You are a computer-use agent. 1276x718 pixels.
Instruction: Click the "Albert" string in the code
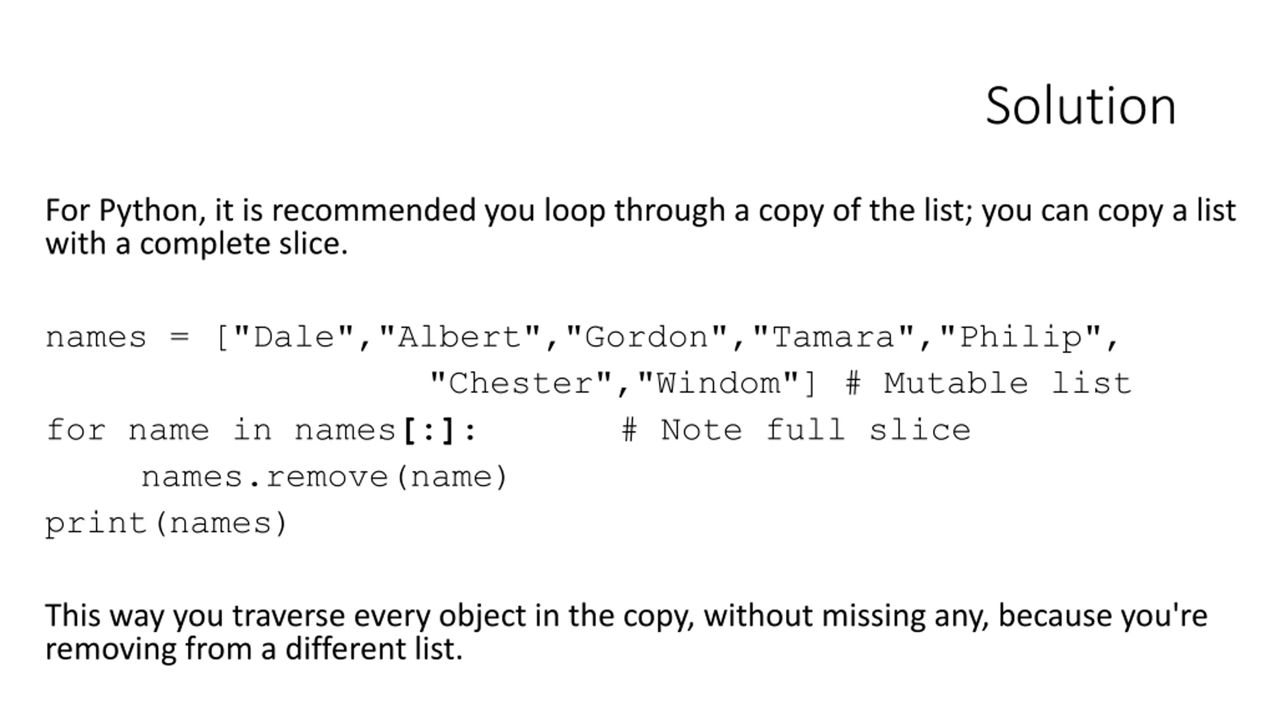[460, 338]
